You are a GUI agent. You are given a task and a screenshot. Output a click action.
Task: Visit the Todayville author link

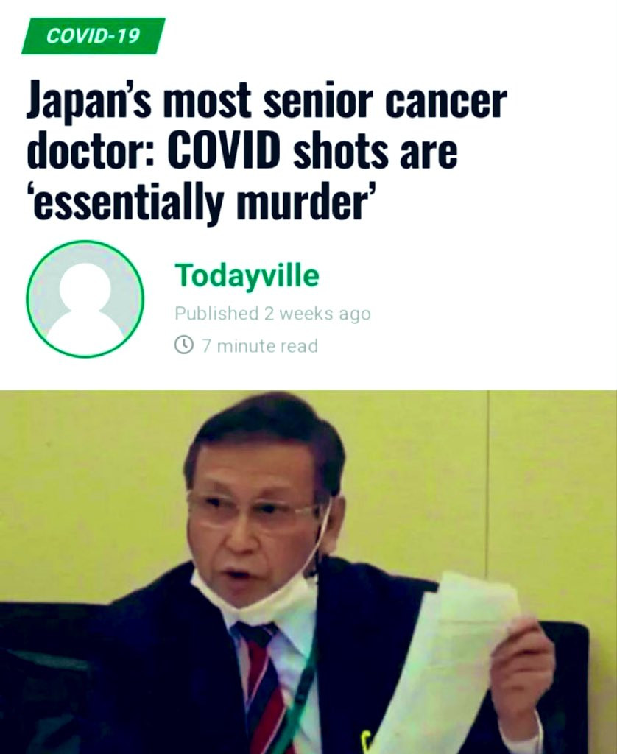click(x=247, y=275)
